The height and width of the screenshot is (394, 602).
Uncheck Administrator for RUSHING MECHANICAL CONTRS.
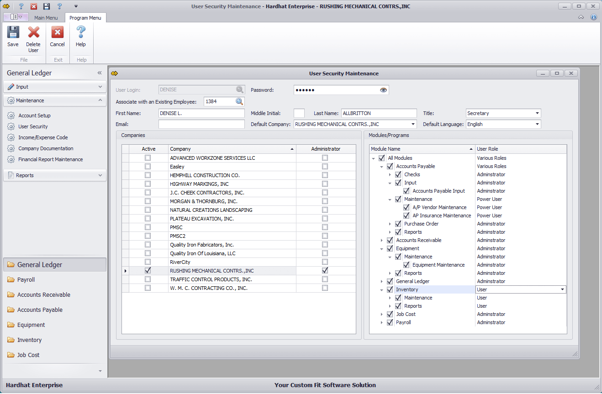point(325,271)
